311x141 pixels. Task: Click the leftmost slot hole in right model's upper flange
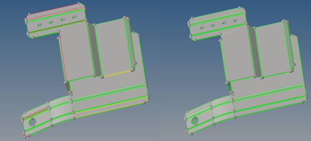point(202,28)
